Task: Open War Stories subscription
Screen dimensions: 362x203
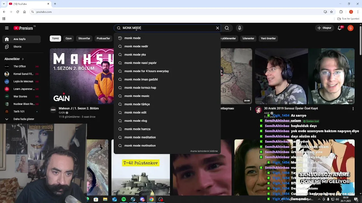Action: pyautogui.click(x=21, y=96)
